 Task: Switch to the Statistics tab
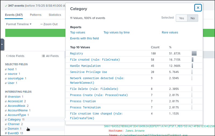(55, 15)
